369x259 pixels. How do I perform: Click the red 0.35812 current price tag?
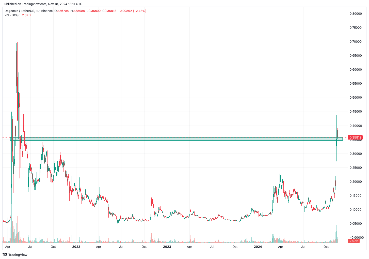coord(355,138)
